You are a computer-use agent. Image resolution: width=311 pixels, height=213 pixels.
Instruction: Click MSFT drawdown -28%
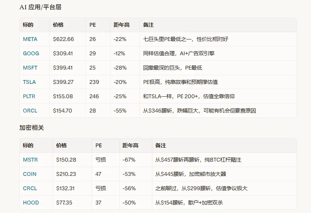120,68
